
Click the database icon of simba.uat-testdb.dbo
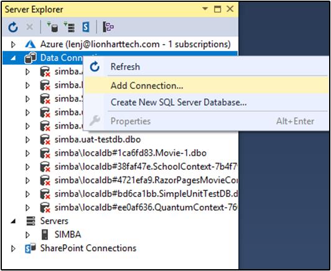45,140
